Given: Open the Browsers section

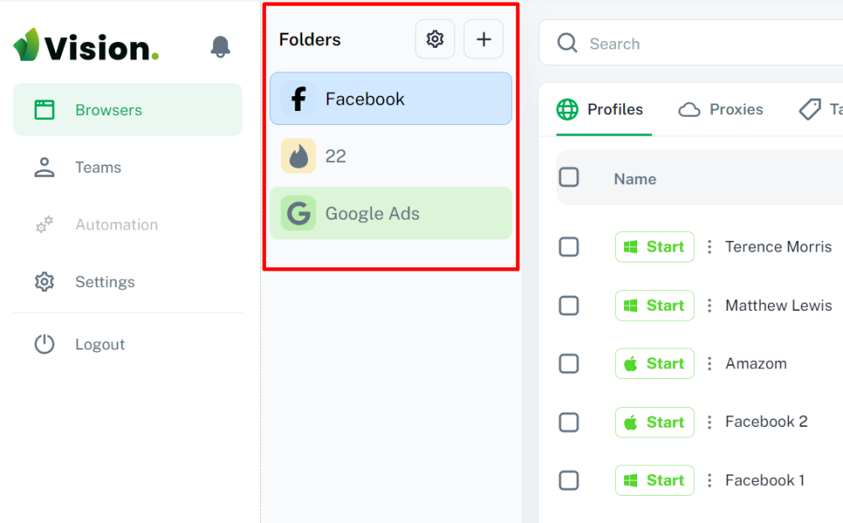Looking at the screenshot, I should [x=128, y=109].
